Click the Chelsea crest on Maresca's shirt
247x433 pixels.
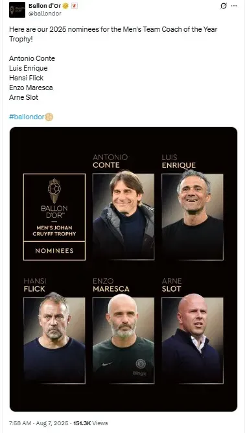[x=141, y=364]
